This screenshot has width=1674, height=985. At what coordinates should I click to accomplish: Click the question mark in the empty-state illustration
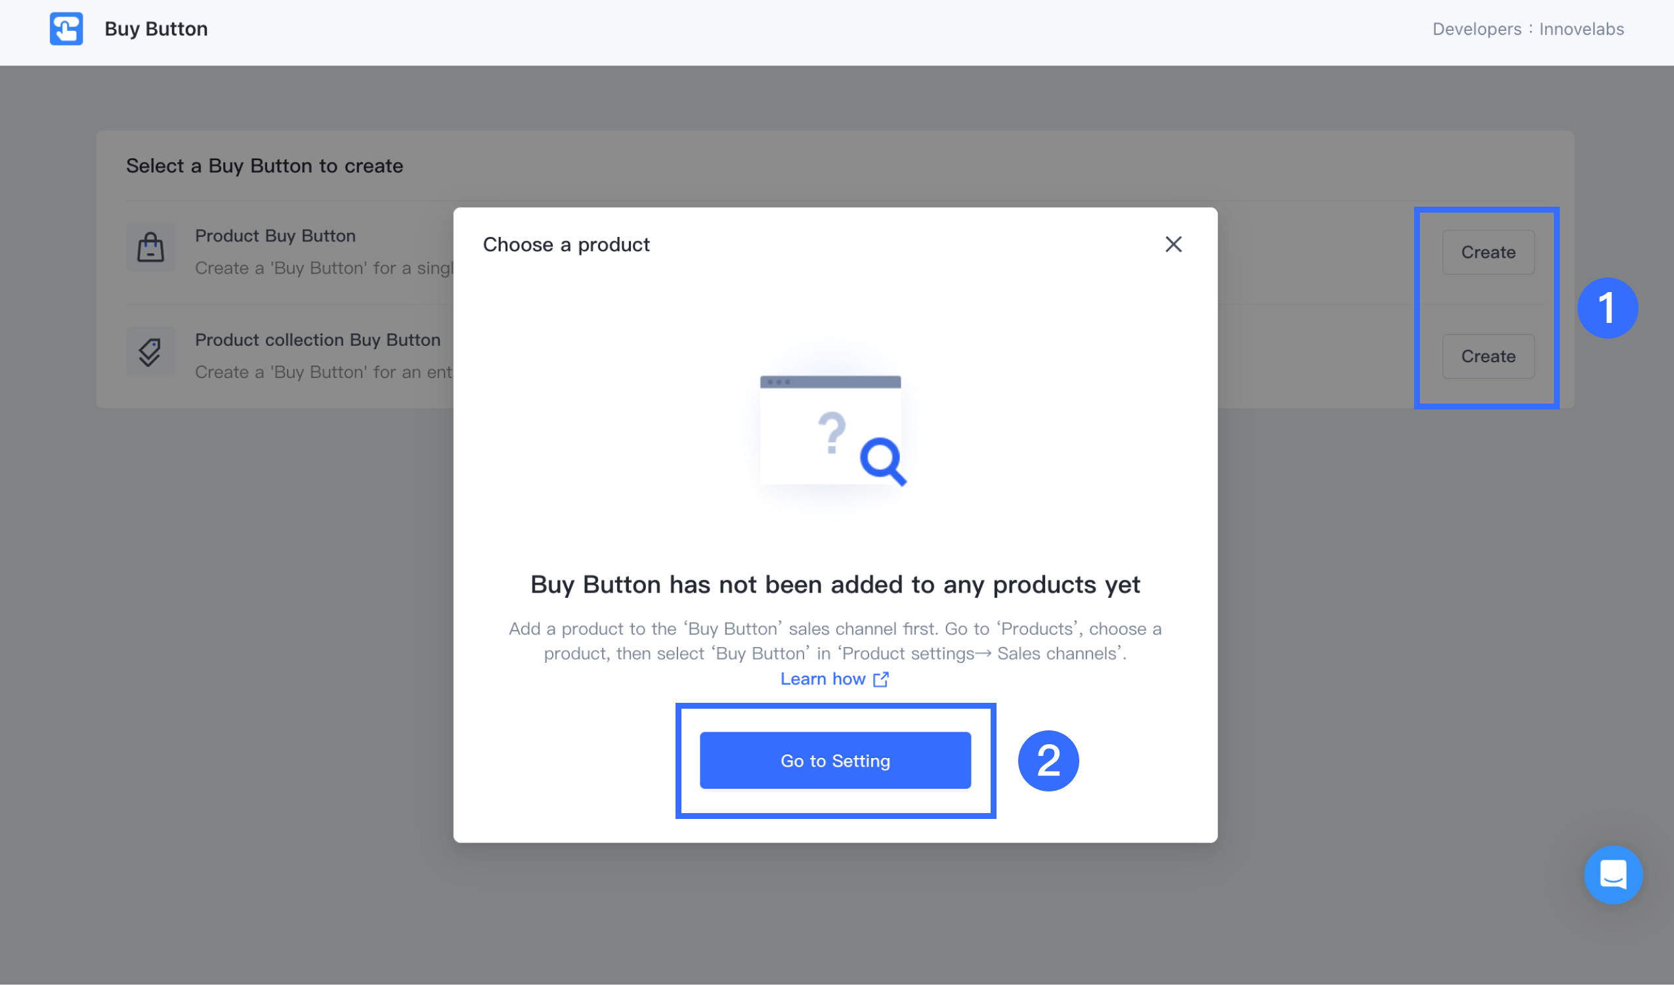pos(832,432)
